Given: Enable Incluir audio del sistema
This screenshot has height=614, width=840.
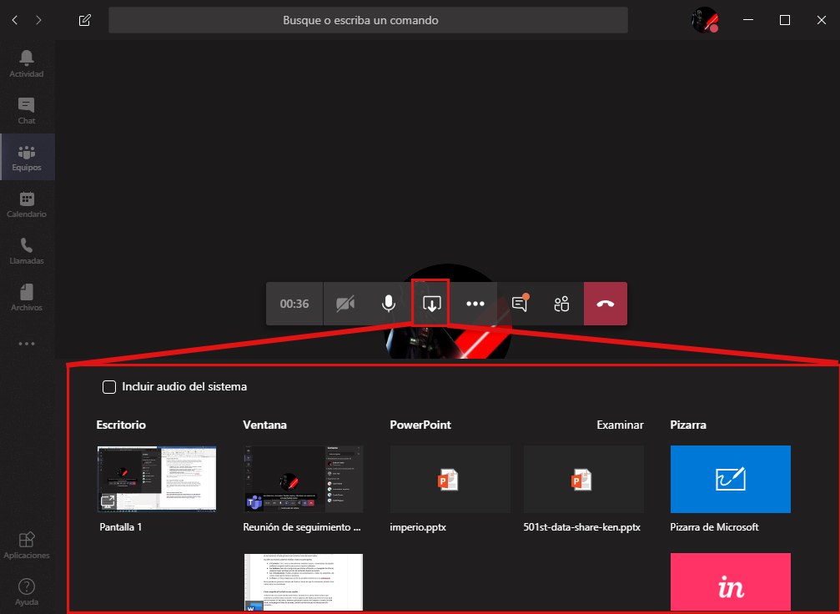Looking at the screenshot, I should click(108, 386).
